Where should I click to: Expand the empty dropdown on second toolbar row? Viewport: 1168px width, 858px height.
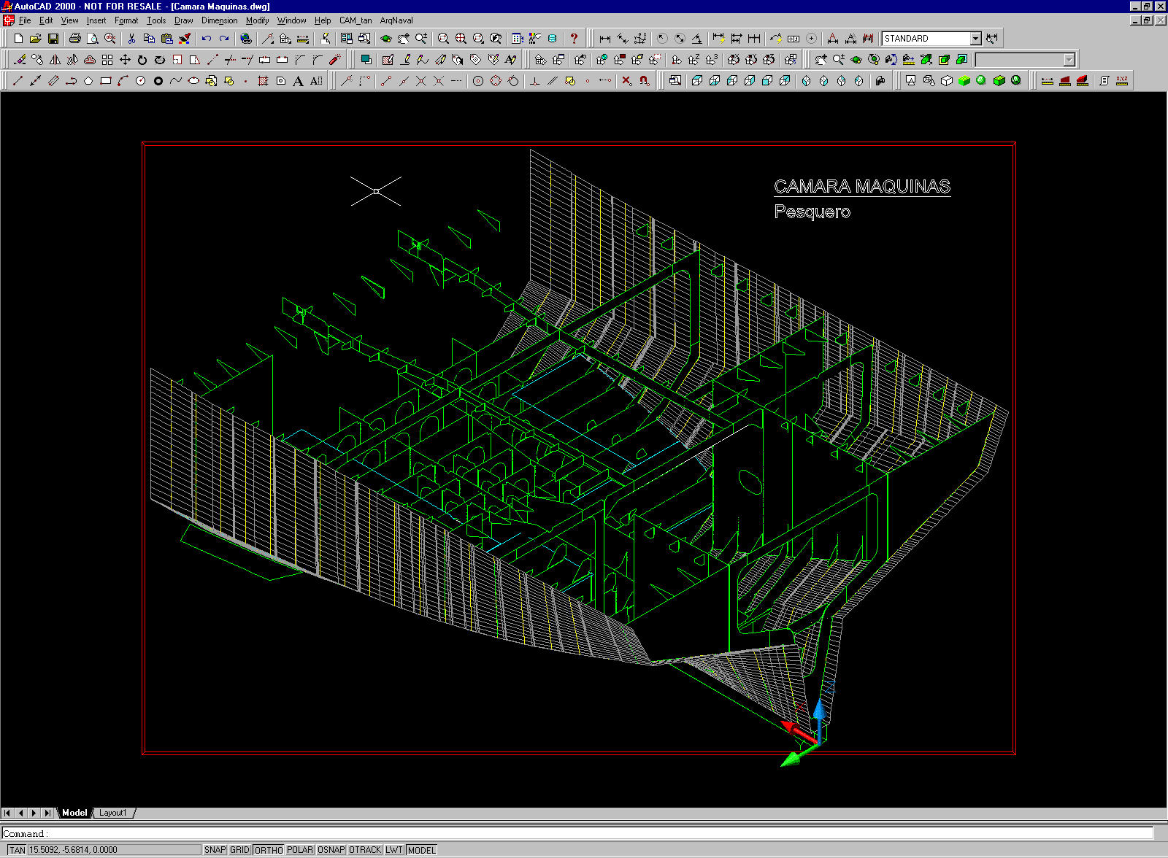point(1069,60)
